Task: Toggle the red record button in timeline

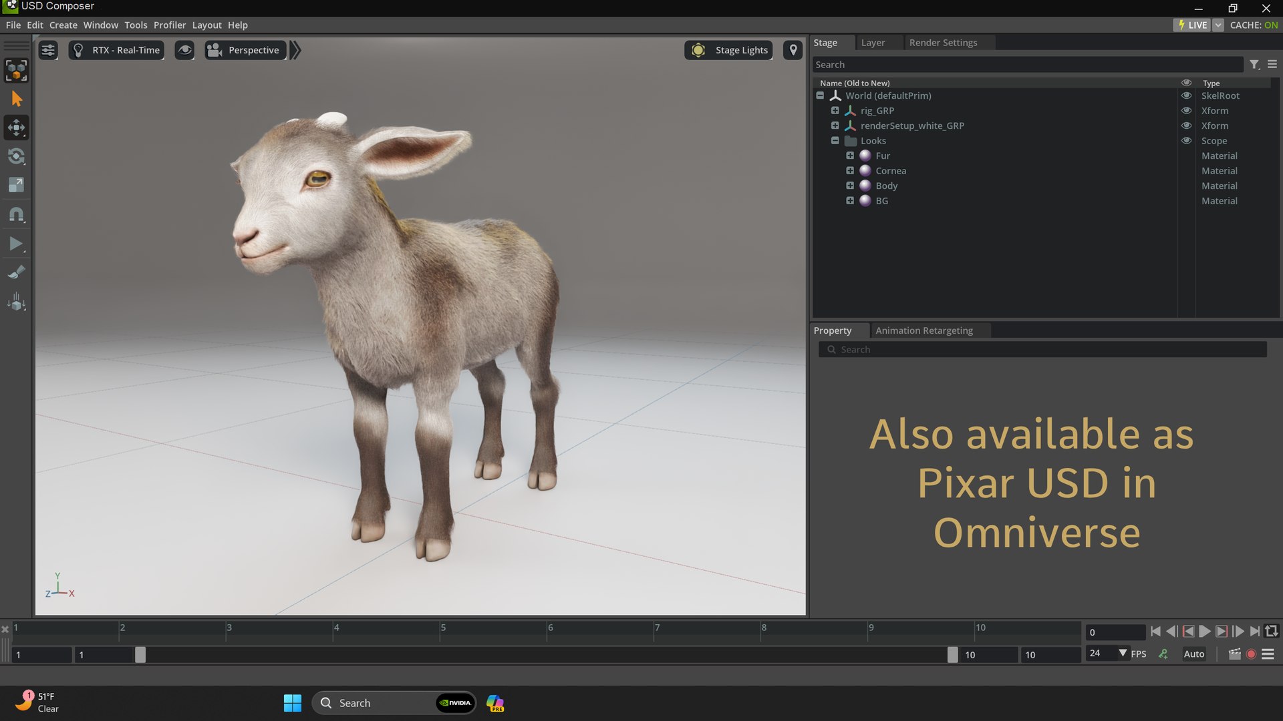Action: tap(1251, 654)
